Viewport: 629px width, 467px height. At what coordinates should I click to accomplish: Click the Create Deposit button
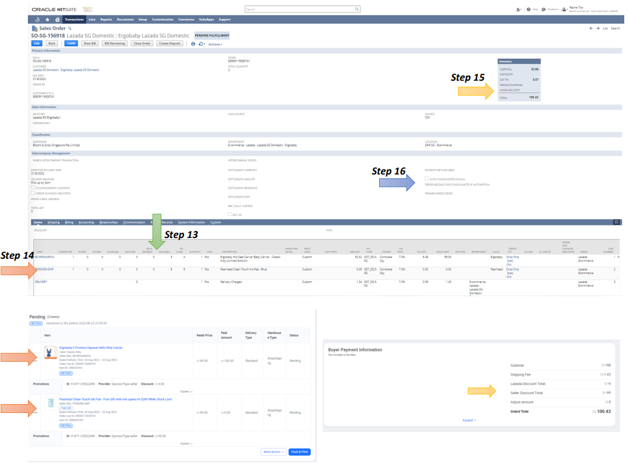tap(169, 44)
